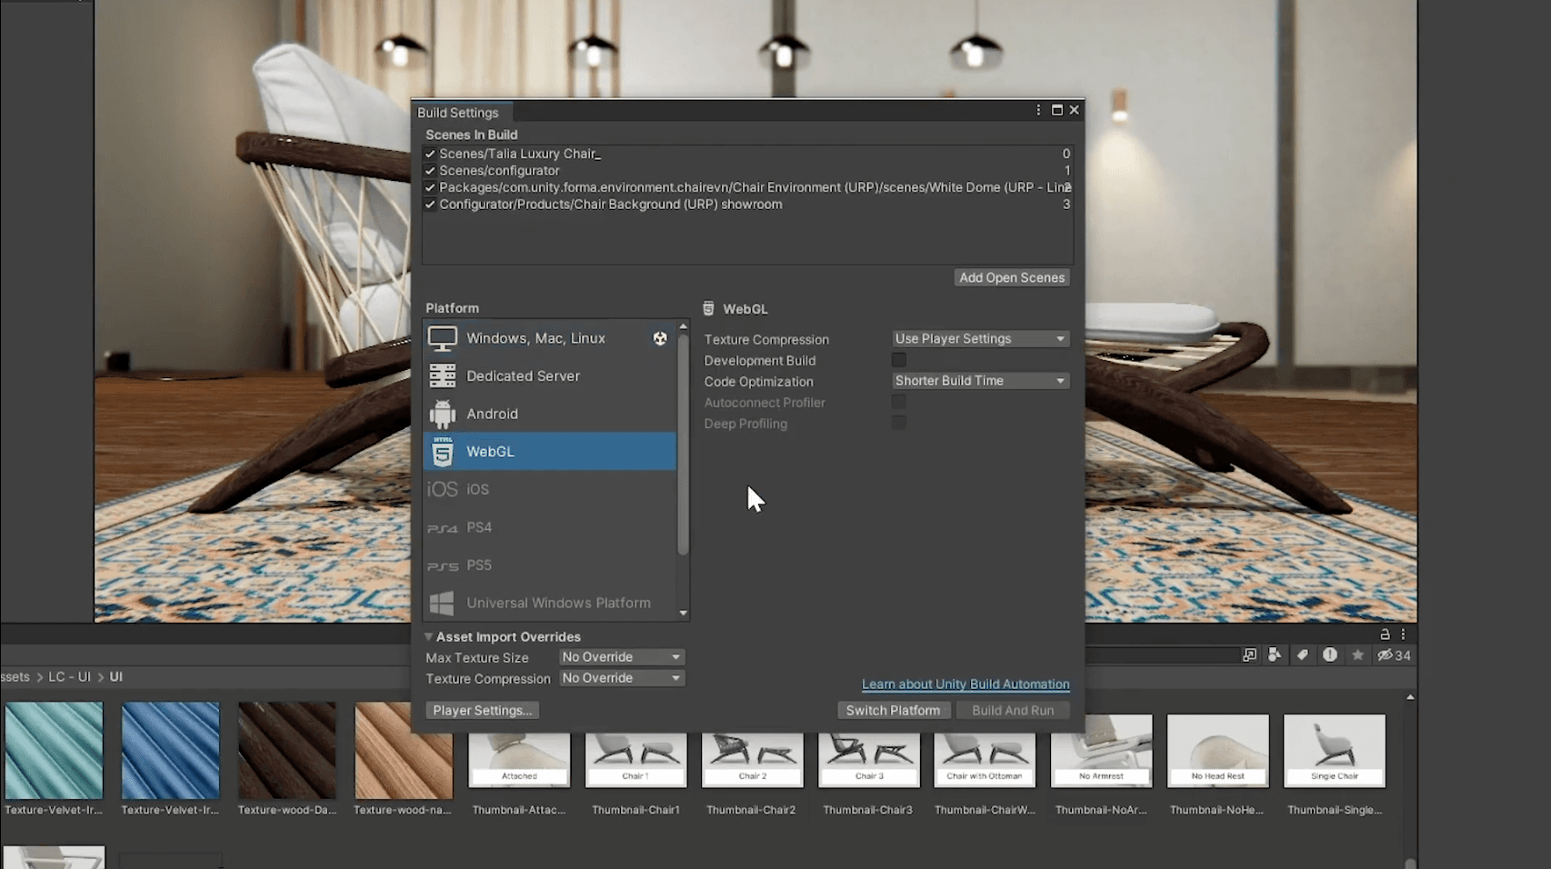The height and width of the screenshot is (869, 1551).
Task: Open the Learn about Unity Build Automation link
Action: [965, 684]
